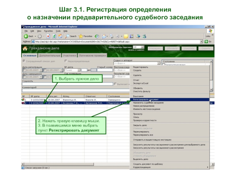Enable second Дата завершения date checkbox
Viewport: 234px width, 175px height.
point(45,77)
